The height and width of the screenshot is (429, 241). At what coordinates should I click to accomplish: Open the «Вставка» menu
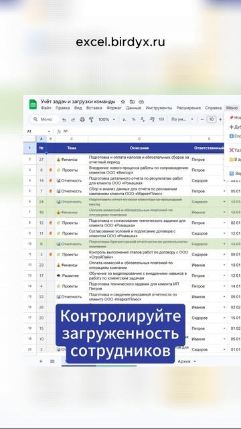[94, 108]
